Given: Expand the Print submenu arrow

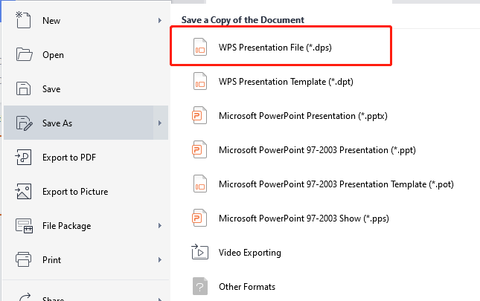Looking at the screenshot, I should point(160,259).
